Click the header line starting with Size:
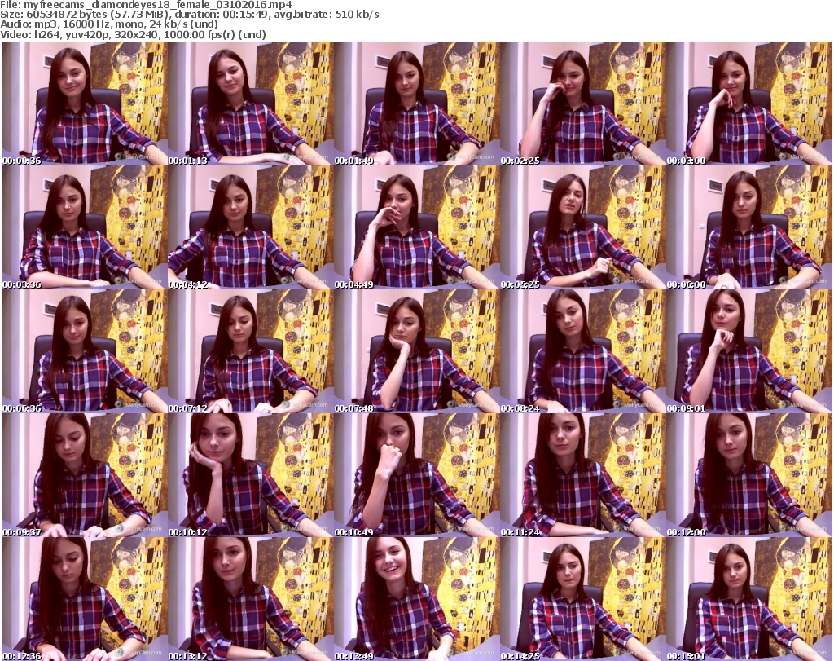Viewport: 834px width, 661px height. (190, 15)
